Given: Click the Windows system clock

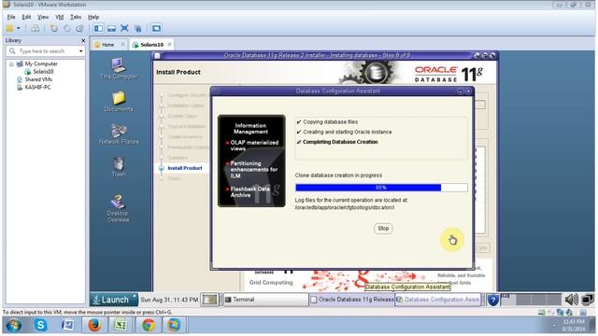Looking at the screenshot, I should tap(574, 326).
